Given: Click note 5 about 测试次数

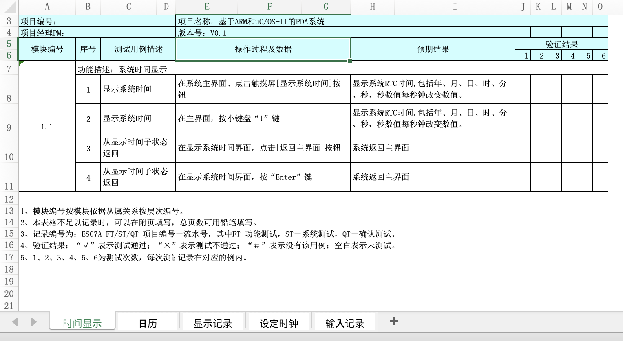Looking at the screenshot, I should click(x=135, y=258).
